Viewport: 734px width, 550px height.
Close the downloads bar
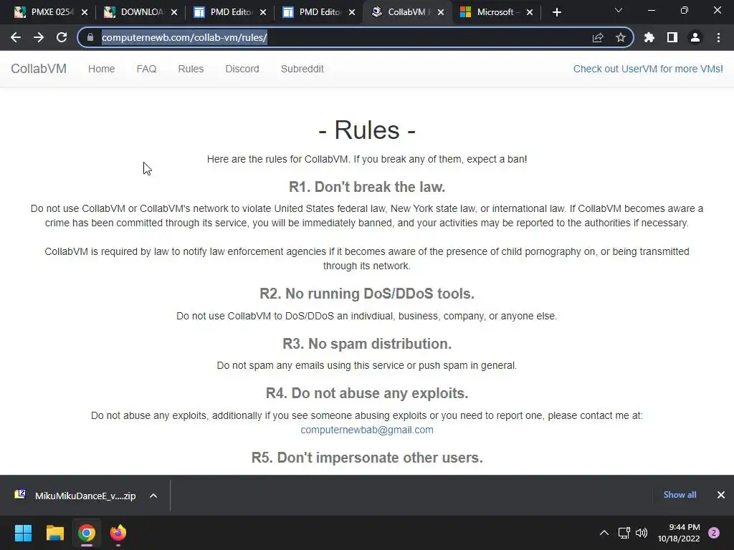721,495
